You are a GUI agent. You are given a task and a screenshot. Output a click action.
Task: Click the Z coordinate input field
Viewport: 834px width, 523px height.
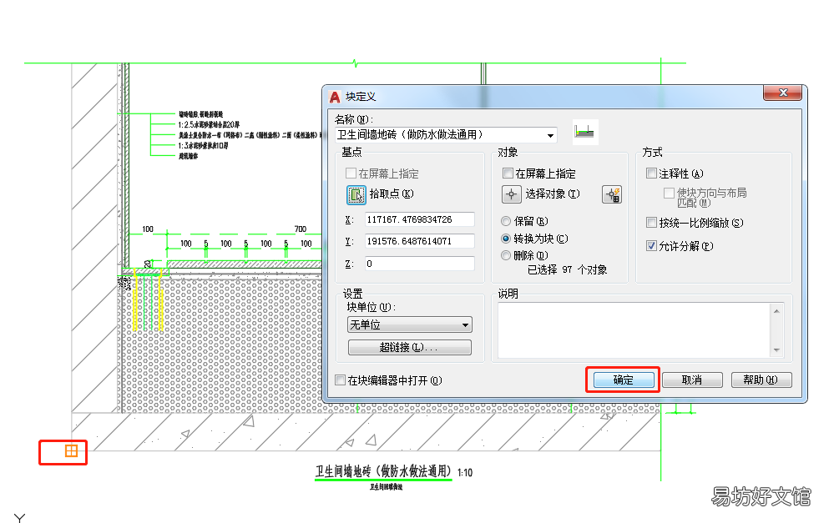pyautogui.click(x=420, y=264)
